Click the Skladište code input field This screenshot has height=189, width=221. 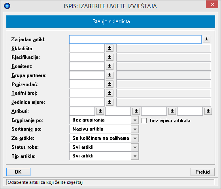(87, 48)
